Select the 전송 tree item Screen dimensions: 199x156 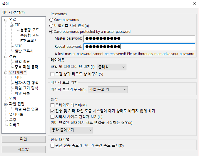[x=13, y=57]
